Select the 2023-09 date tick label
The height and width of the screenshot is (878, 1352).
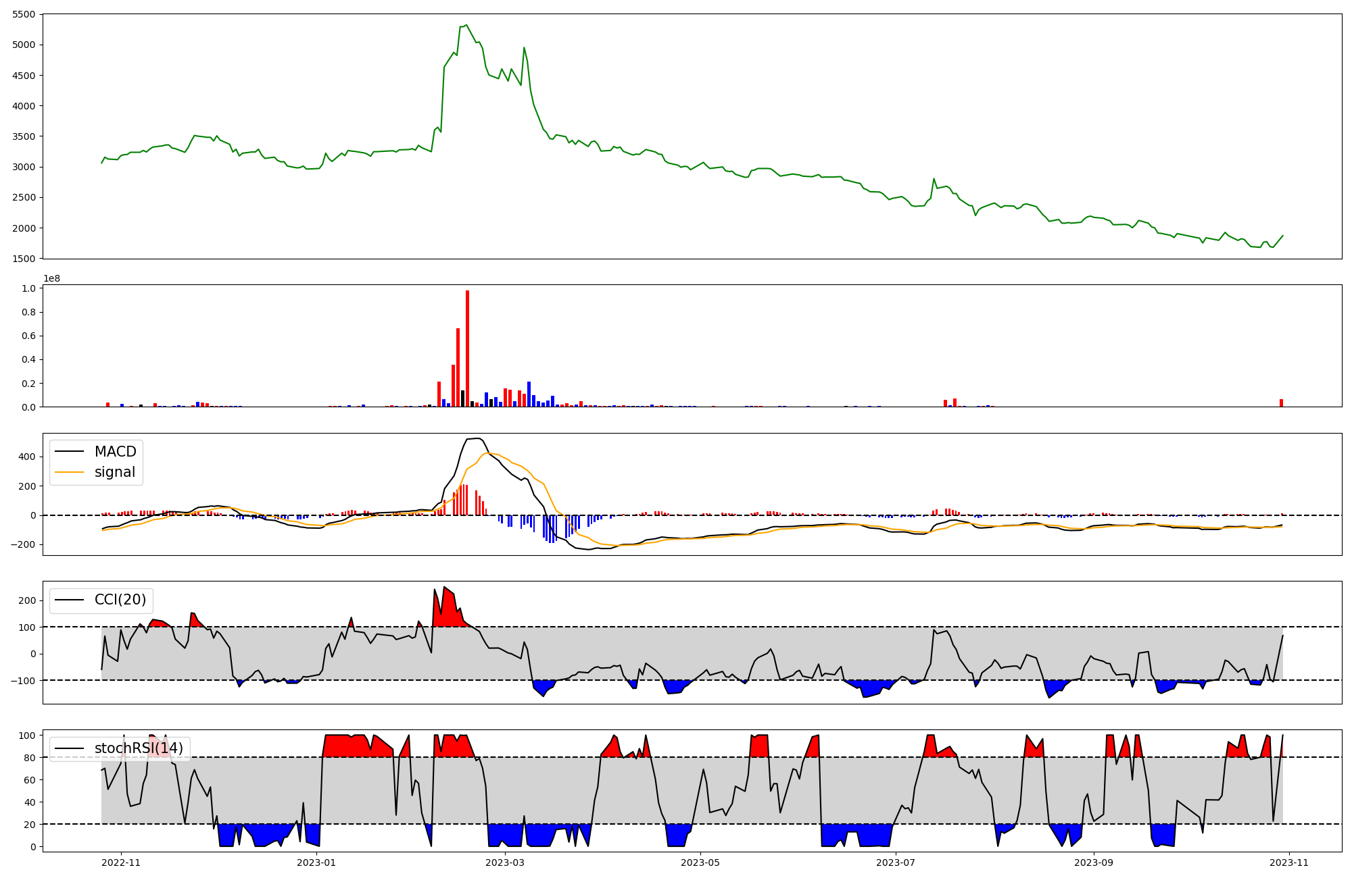pyautogui.click(x=1094, y=862)
